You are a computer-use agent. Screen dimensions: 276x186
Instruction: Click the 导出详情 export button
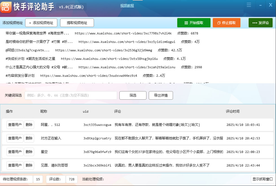point(161,95)
